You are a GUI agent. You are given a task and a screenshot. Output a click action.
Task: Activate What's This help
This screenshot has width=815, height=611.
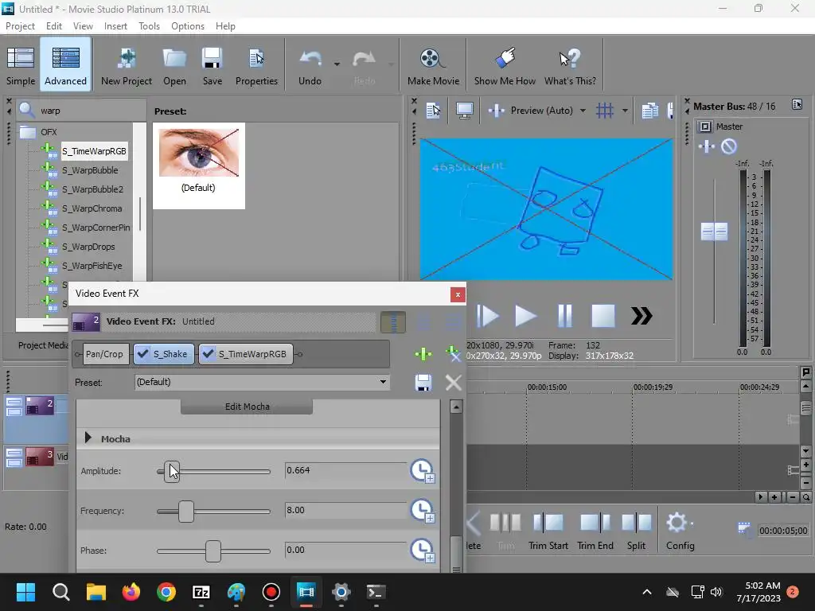pyautogui.click(x=570, y=66)
